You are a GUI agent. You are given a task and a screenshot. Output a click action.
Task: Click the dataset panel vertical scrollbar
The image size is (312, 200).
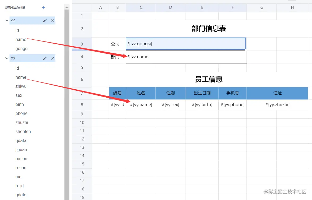pyautogui.click(x=67, y=105)
